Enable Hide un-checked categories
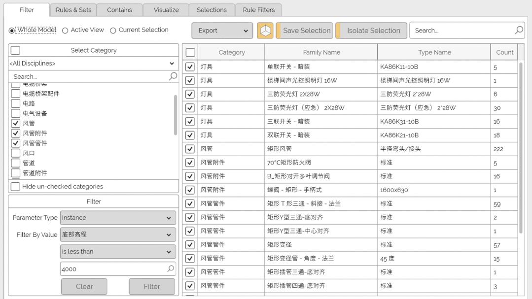This screenshot has height=299, width=532. pos(15,187)
